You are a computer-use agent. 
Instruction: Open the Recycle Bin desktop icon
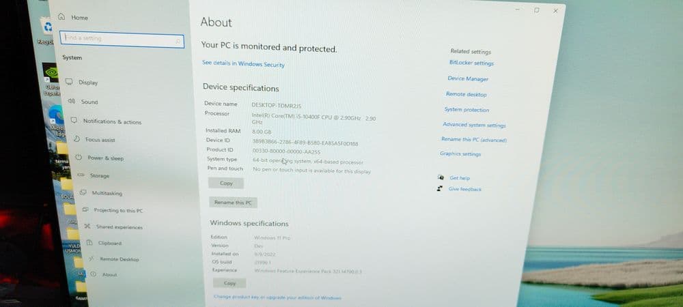coord(46,31)
